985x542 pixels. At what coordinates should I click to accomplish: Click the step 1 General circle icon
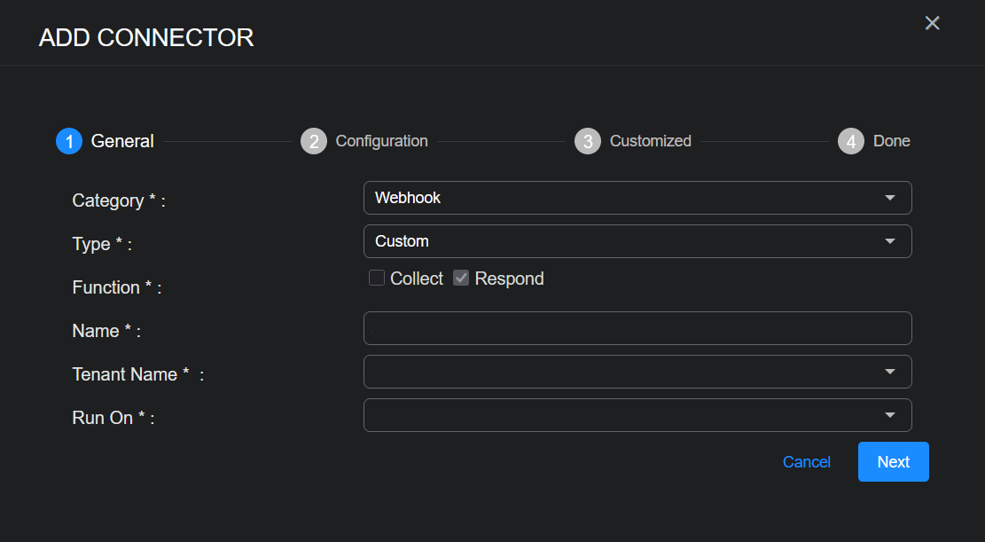tap(69, 141)
